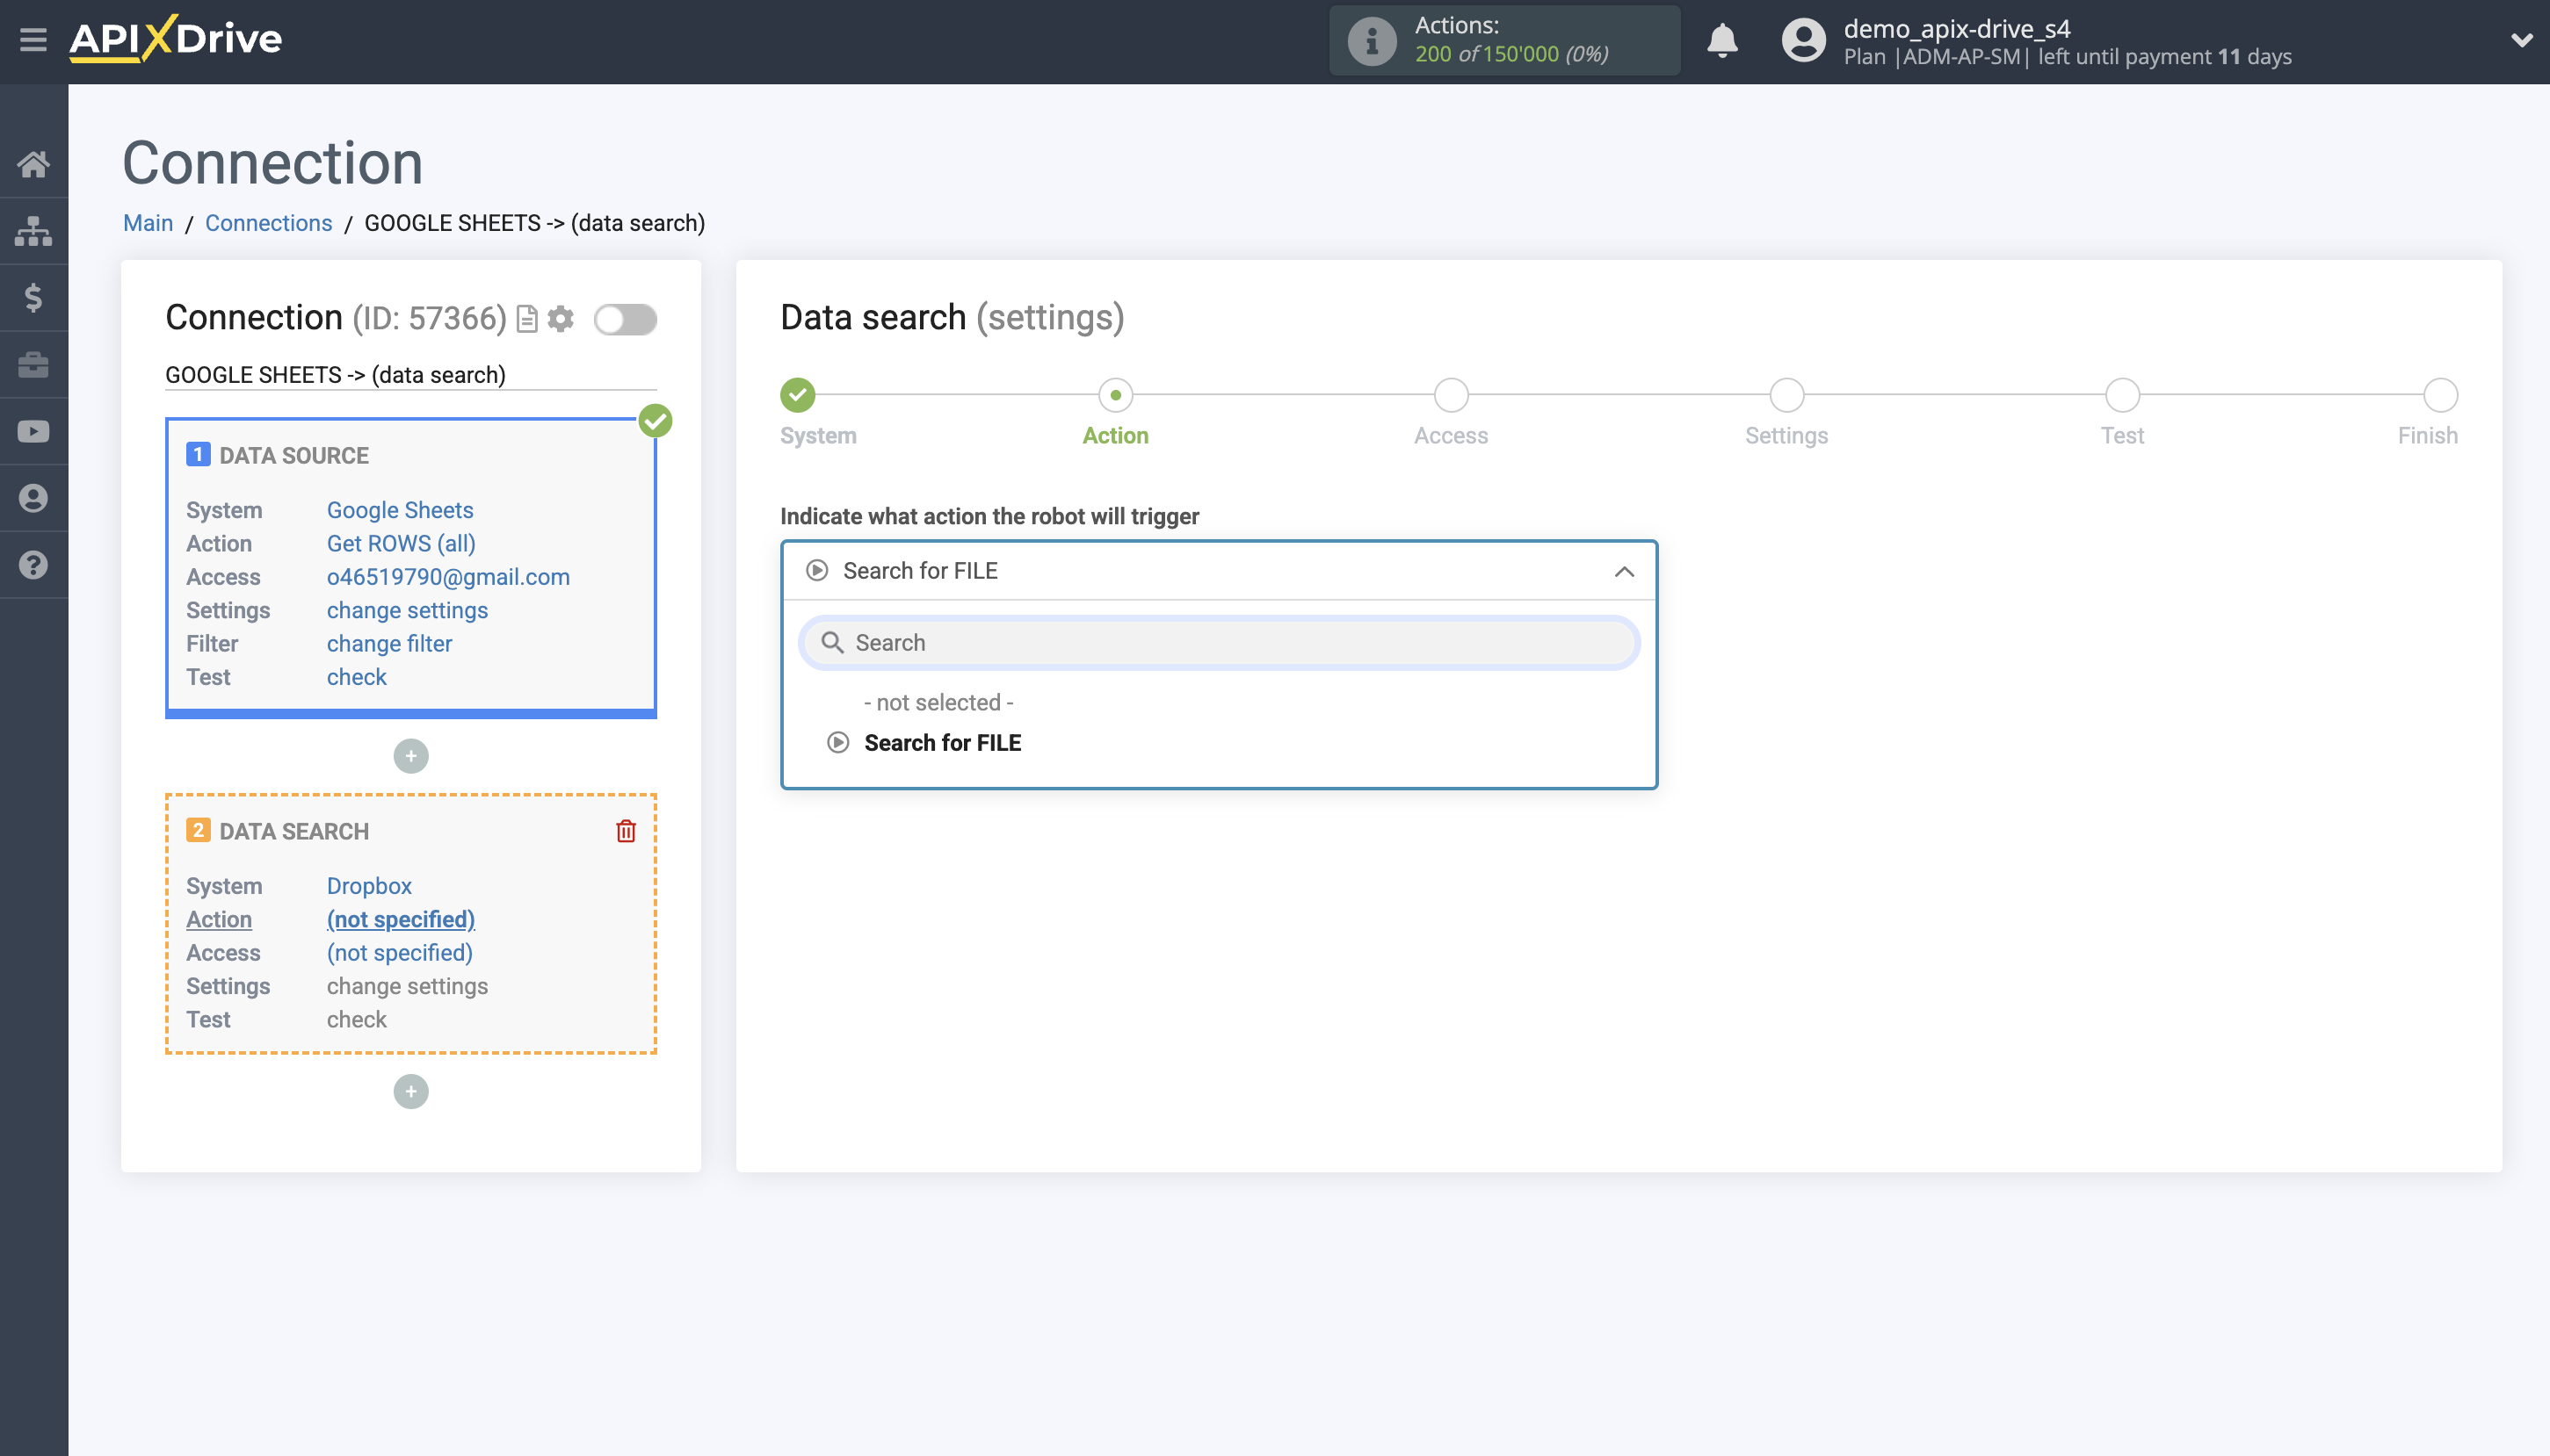Enable the connection activation toggle
This screenshot has height=1456, width=2550.
tap(627, 318)
